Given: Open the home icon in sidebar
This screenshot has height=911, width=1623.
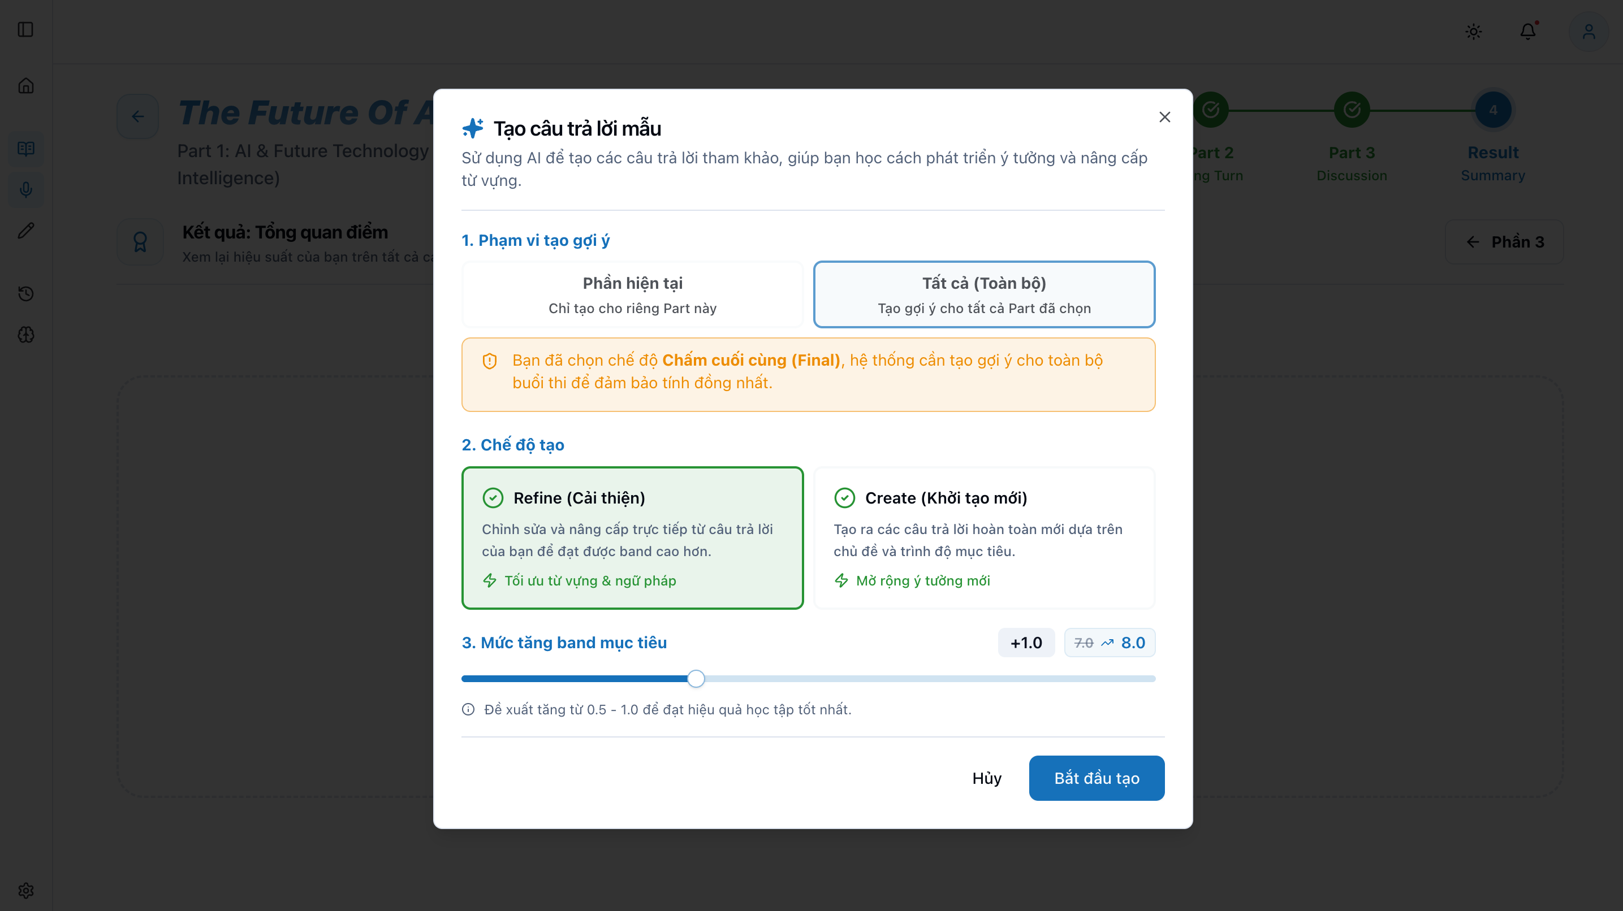Looking at the screenshot, I should click(26, 86).
